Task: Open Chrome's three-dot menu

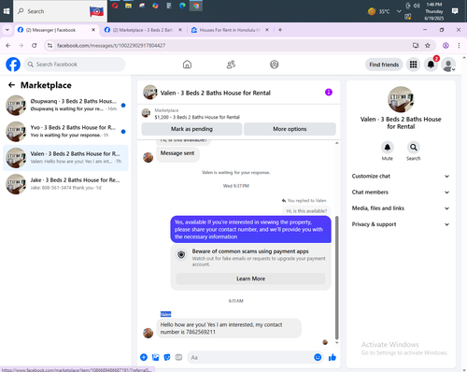Action: coord(459,46)
